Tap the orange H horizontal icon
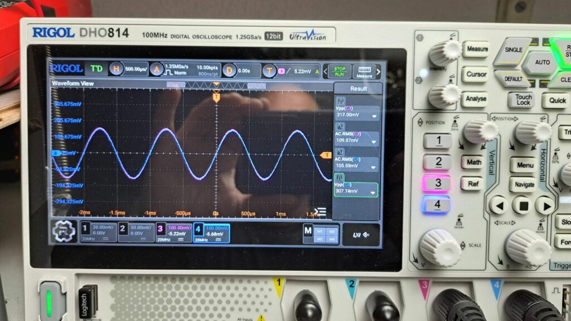 pyautogui.click(x=116, y=69)
